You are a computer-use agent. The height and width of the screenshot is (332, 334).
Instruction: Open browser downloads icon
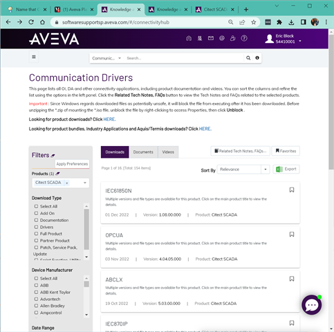pyautogui.click(x=291, y=22)
